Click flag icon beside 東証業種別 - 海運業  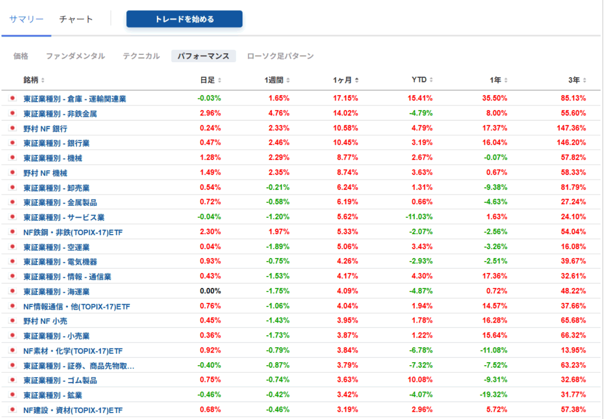pos(11,292)
